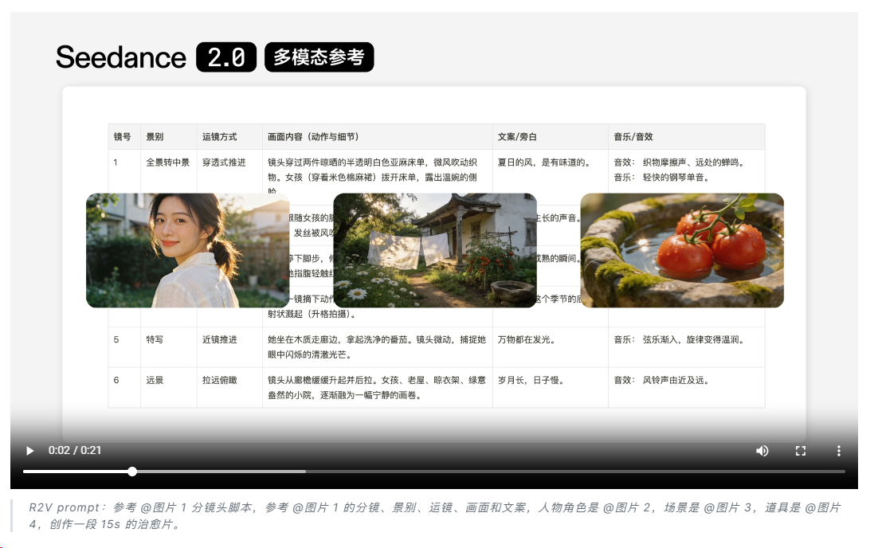Click the 风铃声由近及远 text

[x=676, y=380]
